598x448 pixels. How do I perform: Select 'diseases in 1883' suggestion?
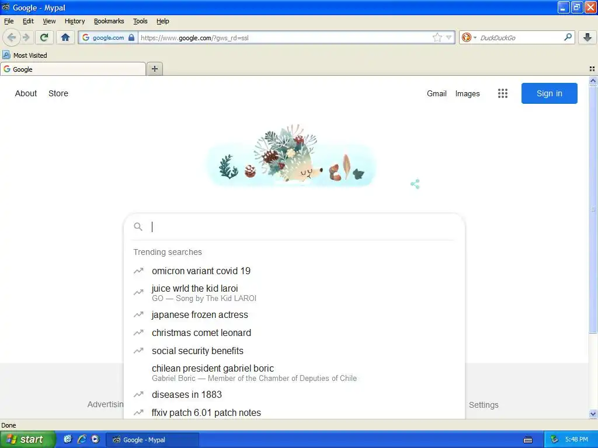pos(294,395)
